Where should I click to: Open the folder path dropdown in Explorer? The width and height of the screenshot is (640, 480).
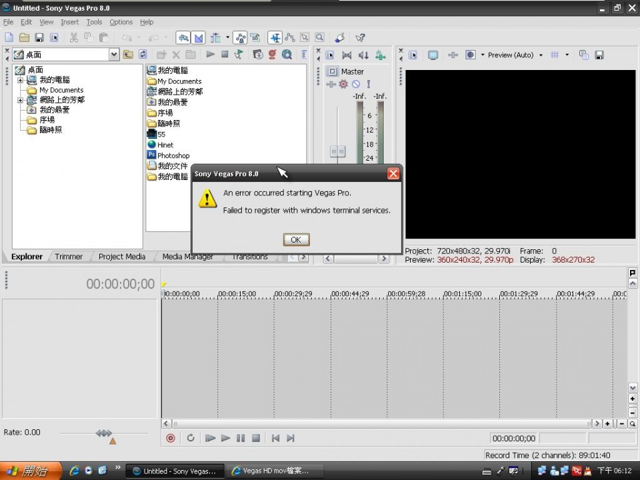click(x=113, y=55)
